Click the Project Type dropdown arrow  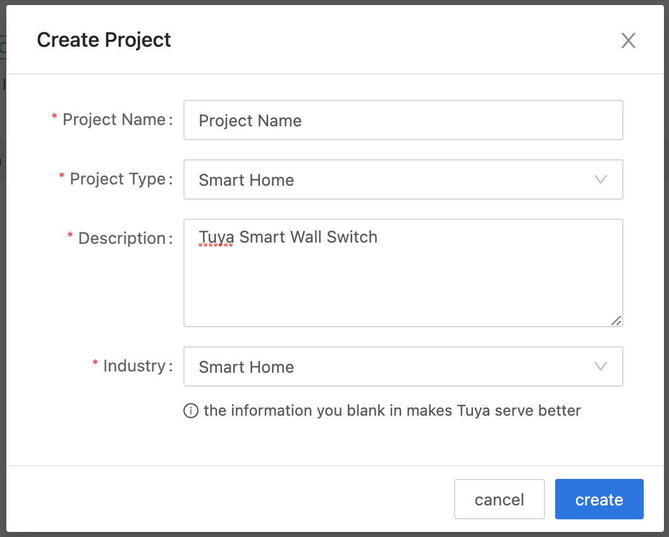point(601,179)
